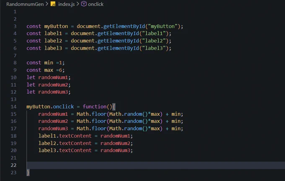Expand the chevron after index.js
The width and height of the screenshot is (285, 181).
pyautogui.click(x=78, y=4)
